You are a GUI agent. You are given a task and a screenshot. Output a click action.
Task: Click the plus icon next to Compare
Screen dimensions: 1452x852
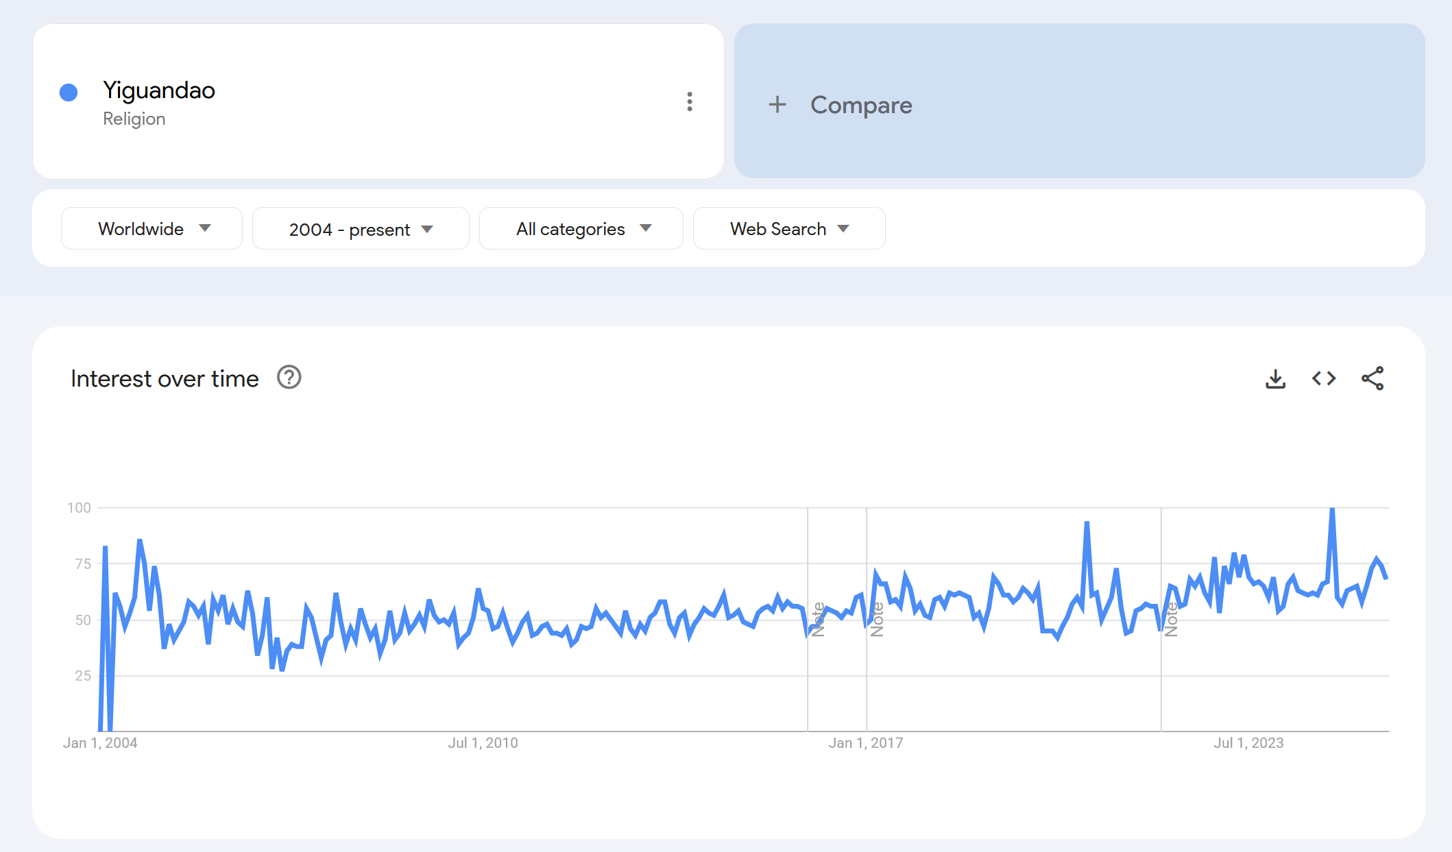777,105
